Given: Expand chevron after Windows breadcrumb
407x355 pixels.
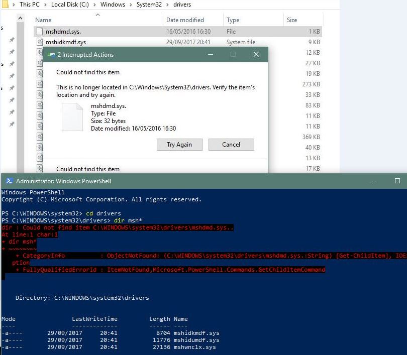Looking at the screenshot, I should [131, 5].
